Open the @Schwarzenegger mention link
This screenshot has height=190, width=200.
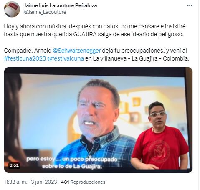pyautogui.click(x=77, y=51)
